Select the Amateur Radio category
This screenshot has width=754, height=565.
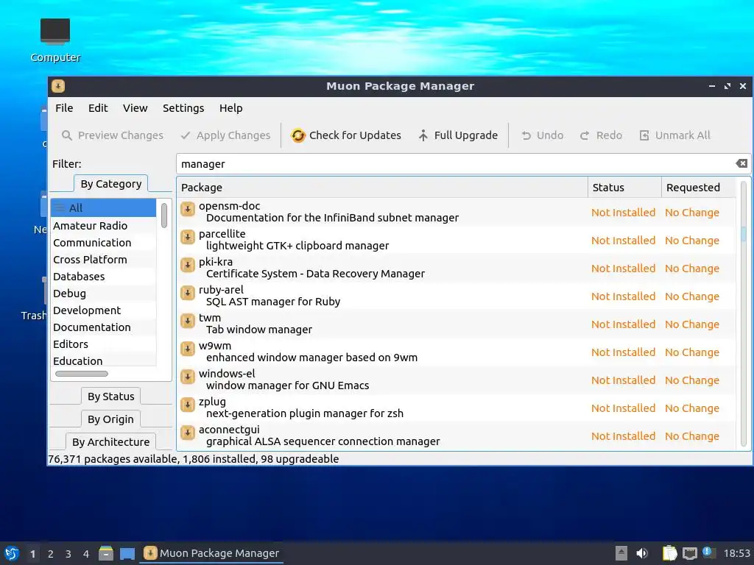(x=103, y=226)
